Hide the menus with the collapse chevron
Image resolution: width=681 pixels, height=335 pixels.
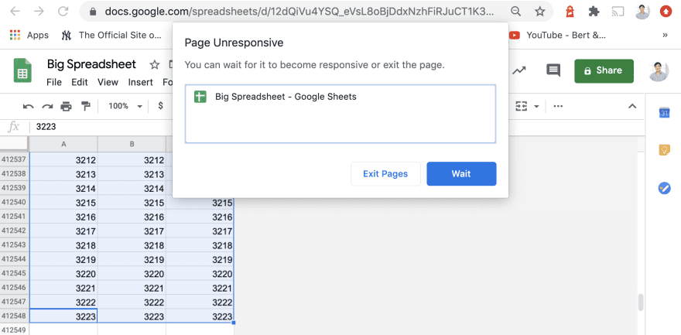coord(632,106)
